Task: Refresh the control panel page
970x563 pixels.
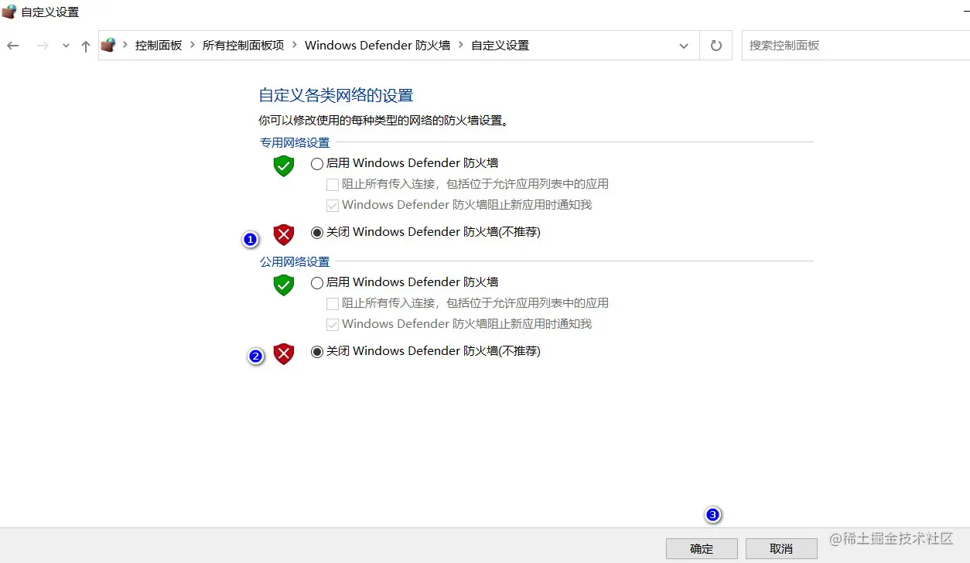Action: point(716,46)
